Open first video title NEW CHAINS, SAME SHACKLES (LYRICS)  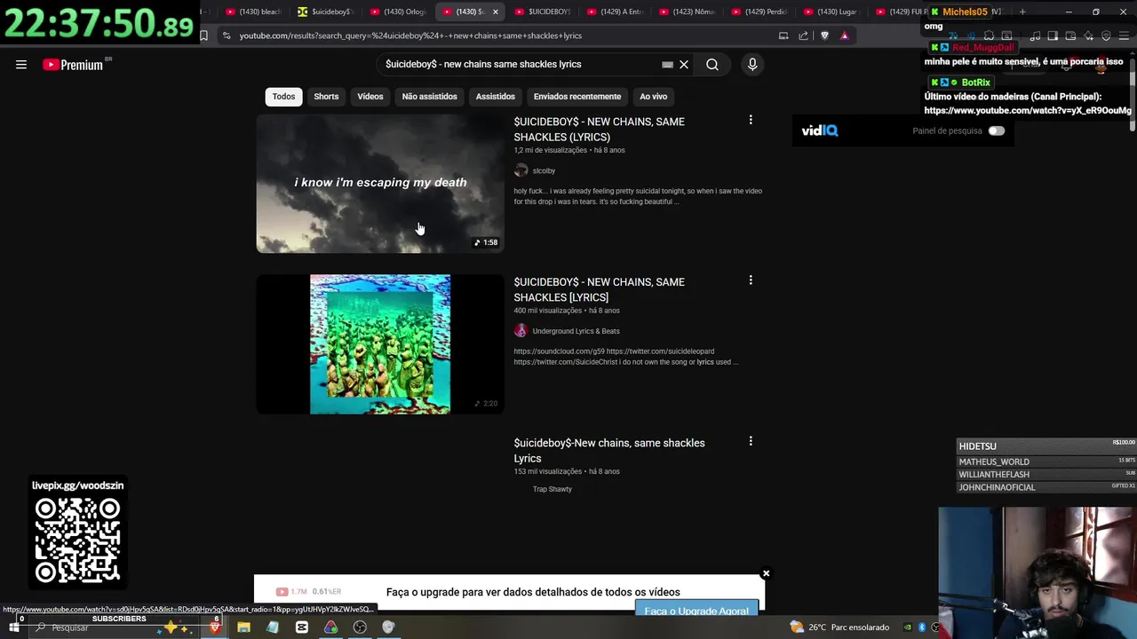(x=600, y=130)
